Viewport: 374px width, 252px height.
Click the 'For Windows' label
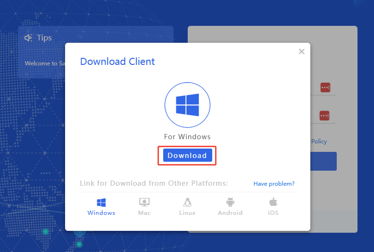187,137
